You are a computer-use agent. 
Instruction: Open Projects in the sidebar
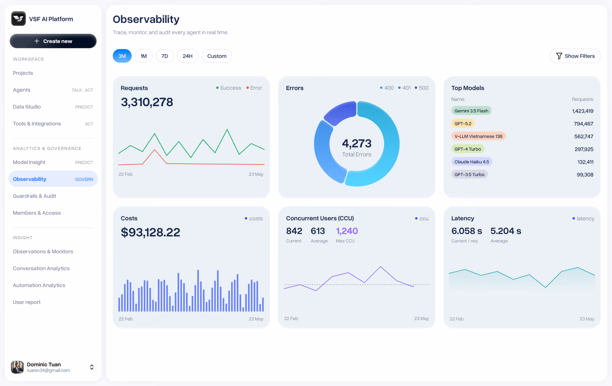(53, 73)
